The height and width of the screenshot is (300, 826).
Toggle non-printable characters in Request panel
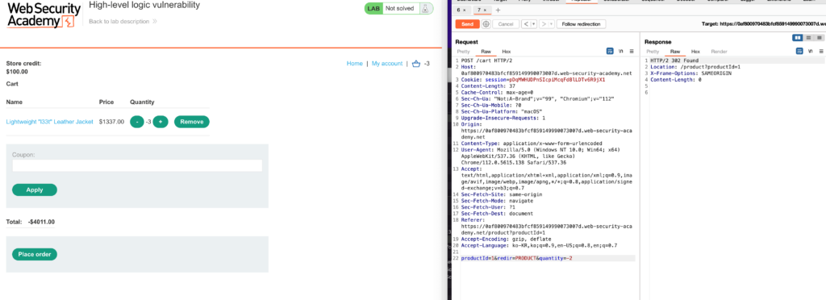pos(621,52)
